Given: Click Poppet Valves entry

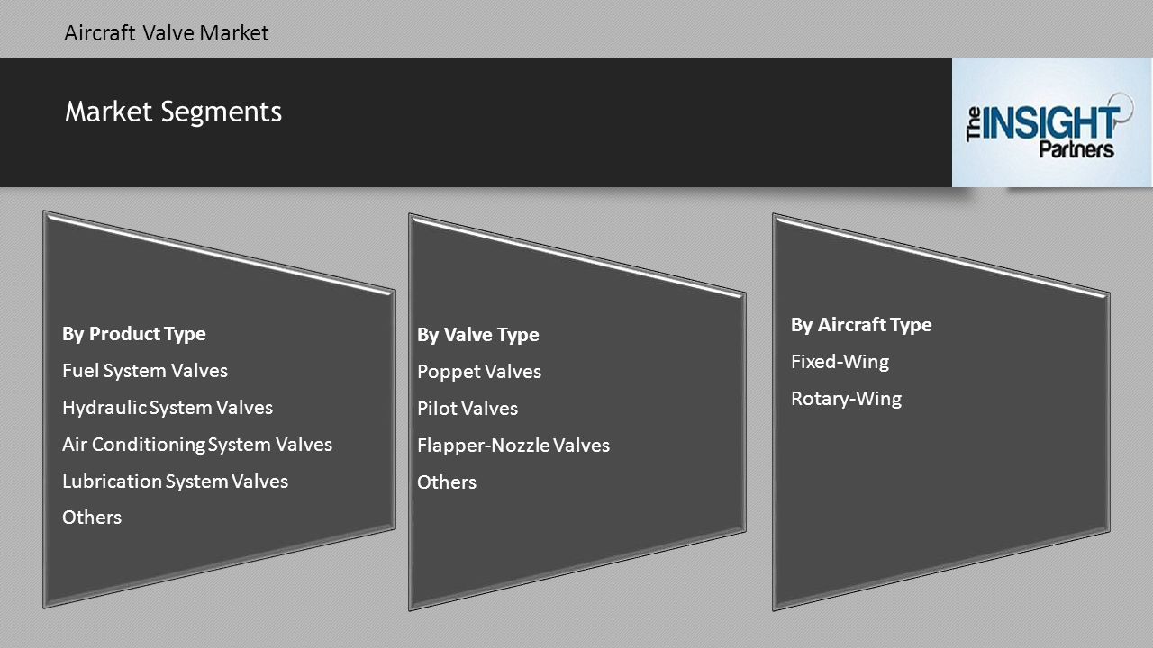Looking at the screenshot, I should coord(478,372).
